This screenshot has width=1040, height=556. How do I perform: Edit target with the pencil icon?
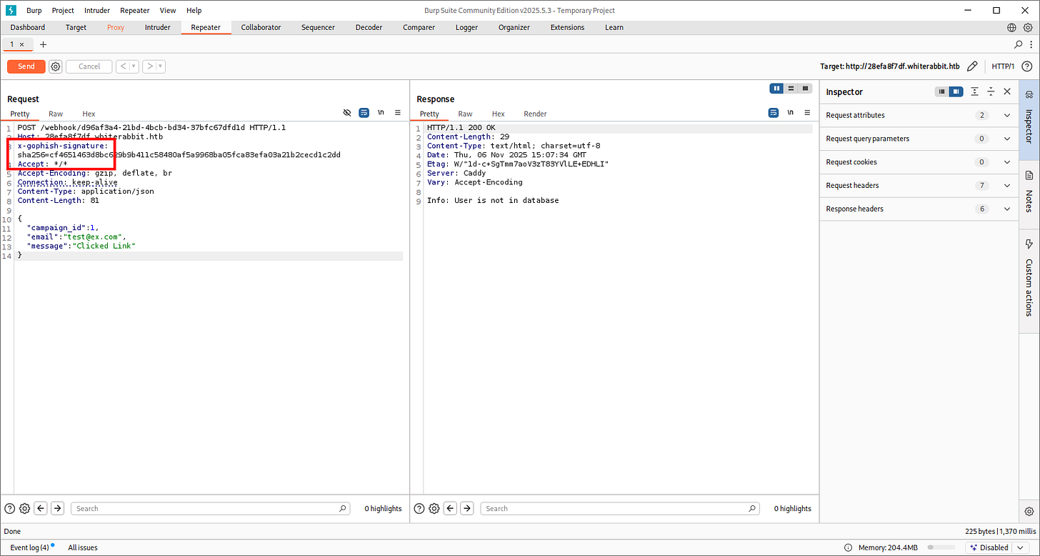coord(972,66)
